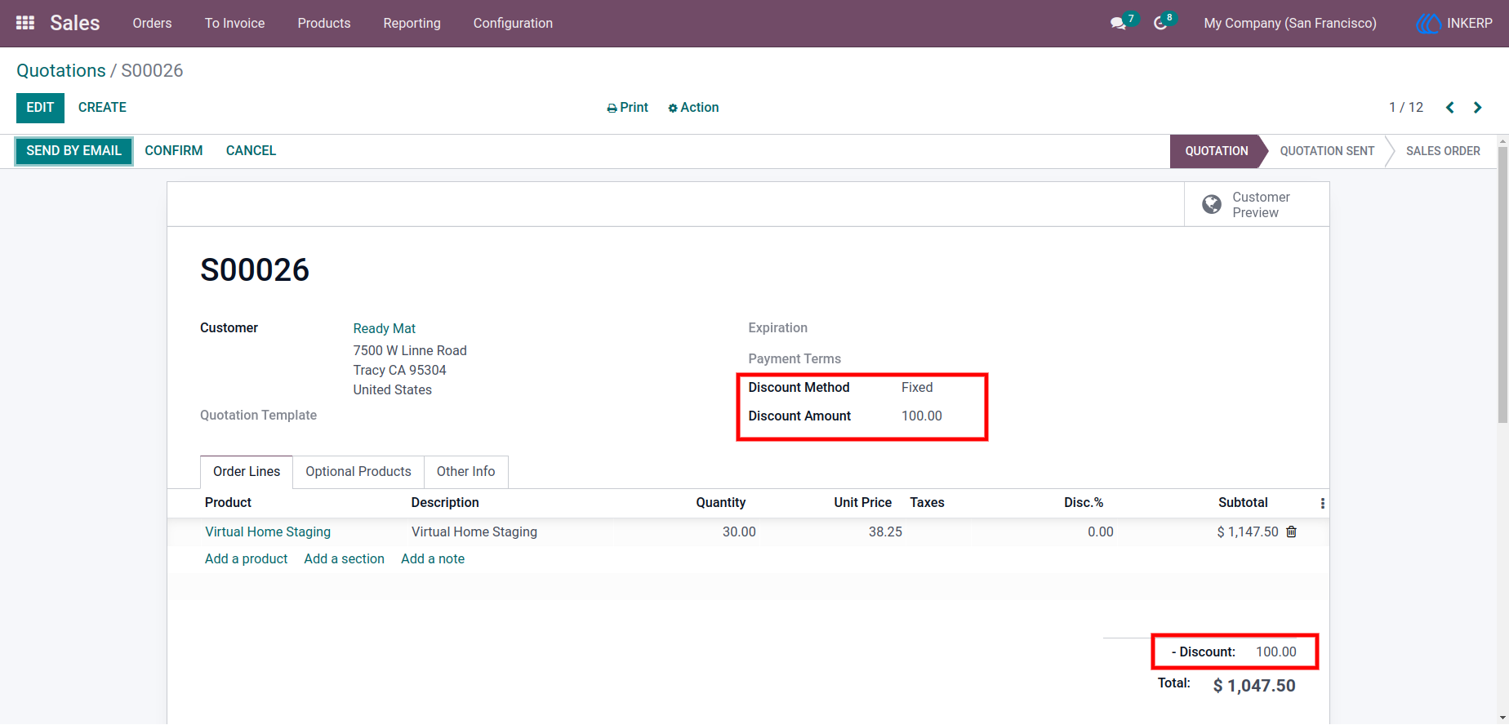Open the My Company (San Francisco) switcher
1509x725 pixels.
coord(1290,23)
